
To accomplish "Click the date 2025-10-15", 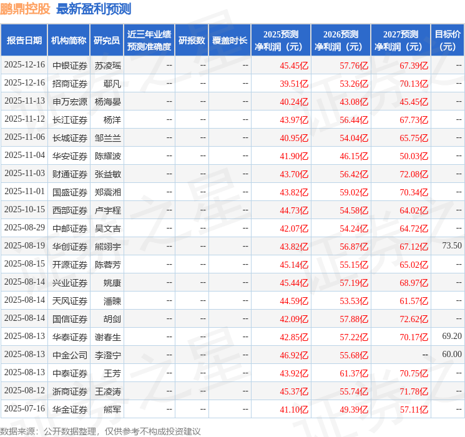I will click(x=24, y=210).
